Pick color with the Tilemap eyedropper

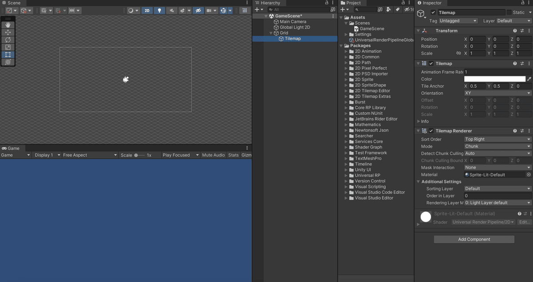point(529,79)
